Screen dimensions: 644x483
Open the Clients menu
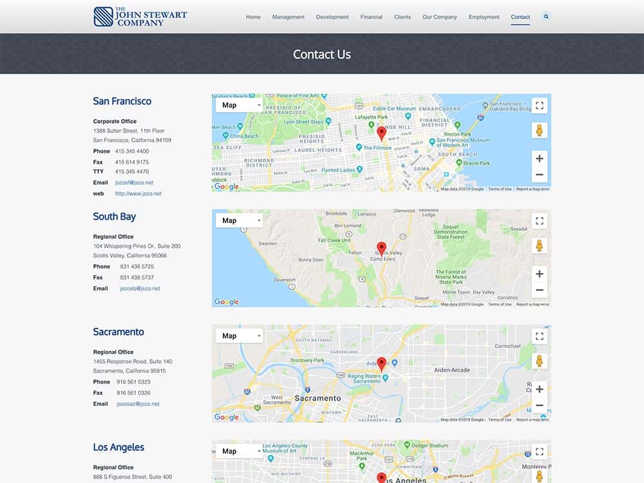tap(402, 17)
